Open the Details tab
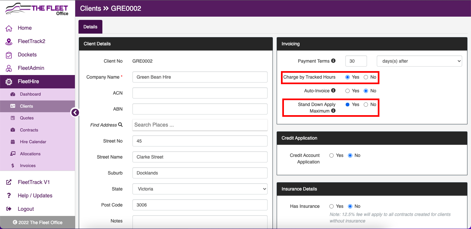 [x=90, y=27]
